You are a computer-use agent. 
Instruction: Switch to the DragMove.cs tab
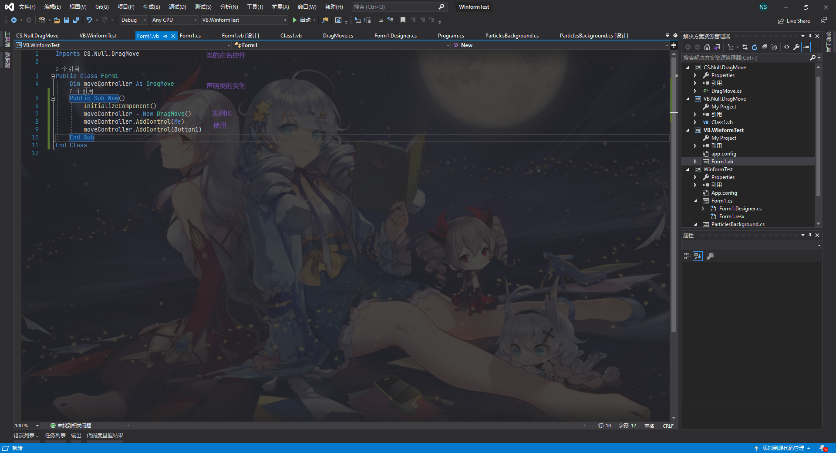[338, 36]
